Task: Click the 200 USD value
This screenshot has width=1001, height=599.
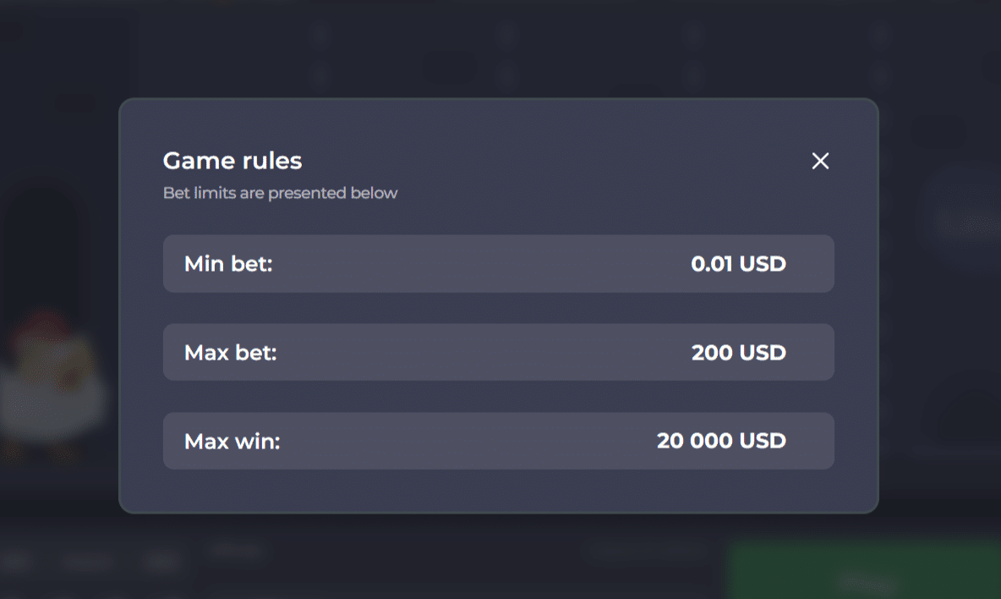Action: click(738, 352)
